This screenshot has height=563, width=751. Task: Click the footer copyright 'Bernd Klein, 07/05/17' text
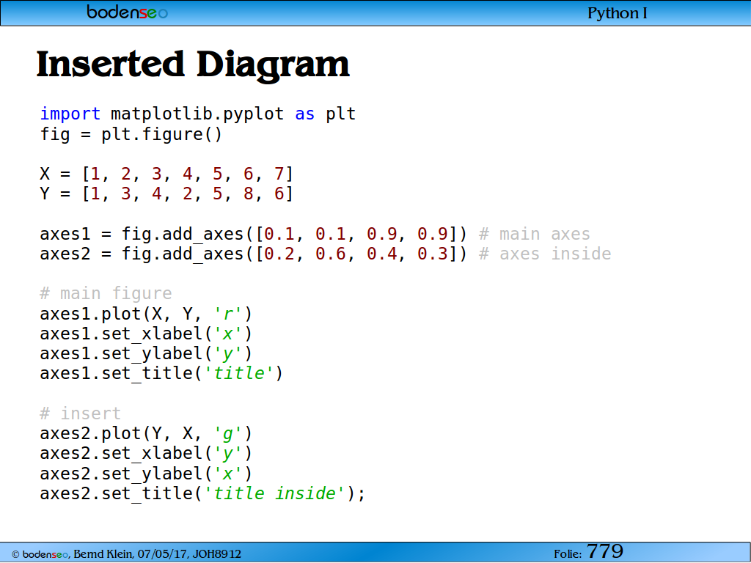click(x=126, y=554)
